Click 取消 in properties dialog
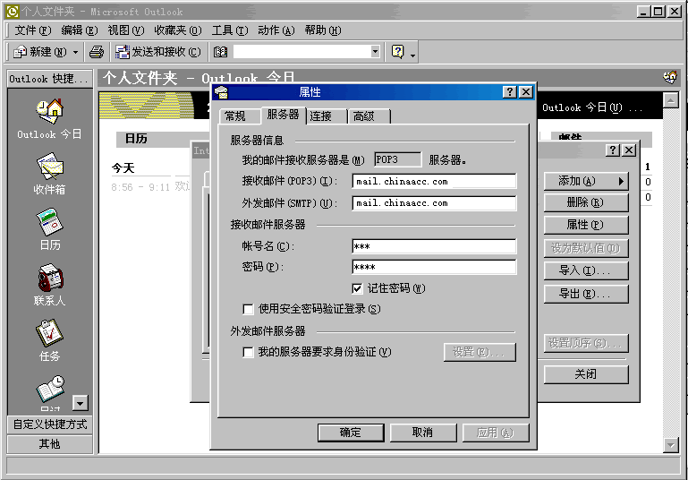The height and width of the screenshot is (480, 688). [423, 433]
